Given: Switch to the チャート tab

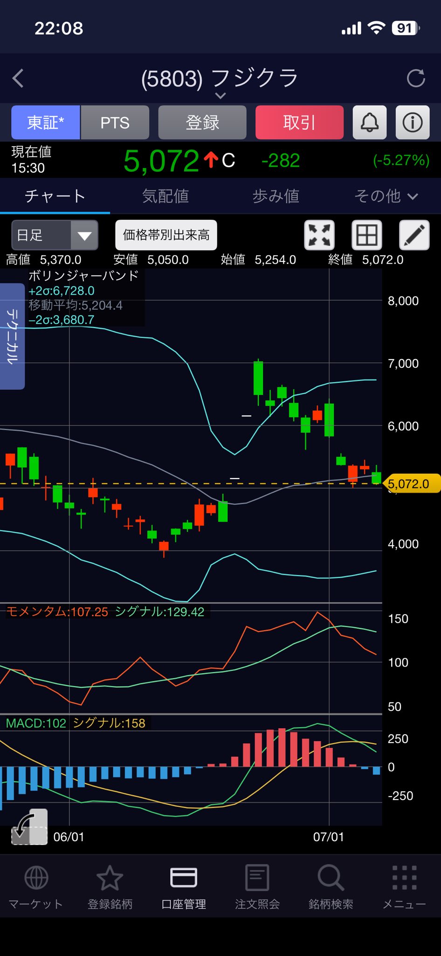Looking at the screenshot, I should 55,196.
